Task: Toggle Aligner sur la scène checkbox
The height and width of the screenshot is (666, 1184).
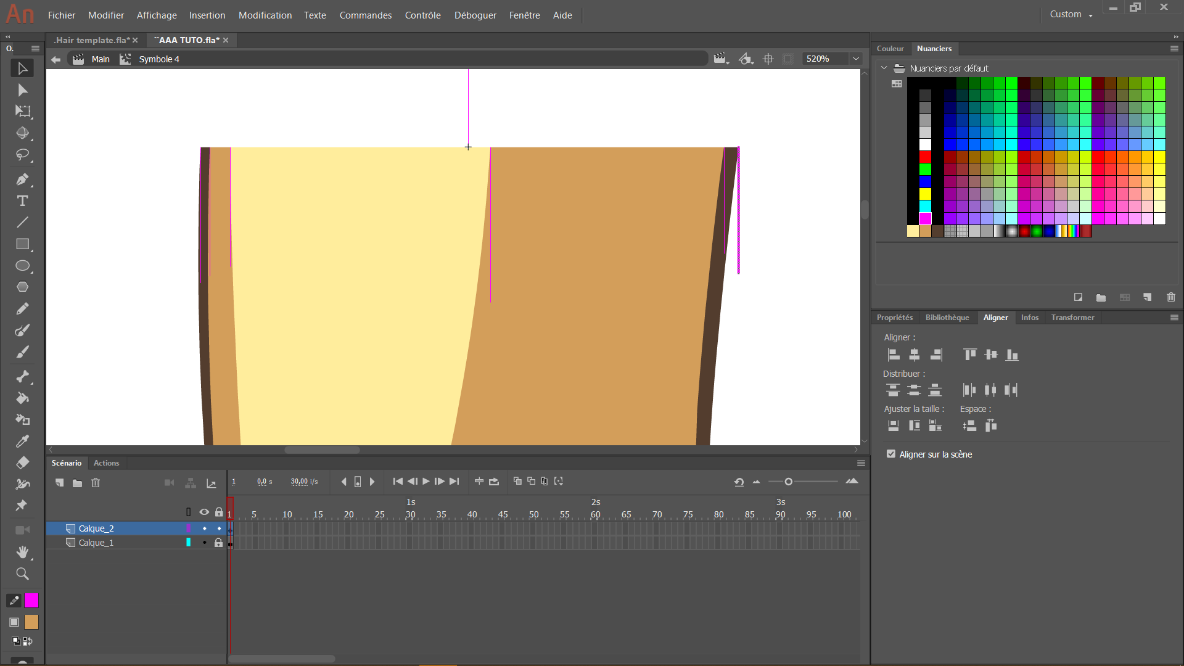Action: pos(890,454)
